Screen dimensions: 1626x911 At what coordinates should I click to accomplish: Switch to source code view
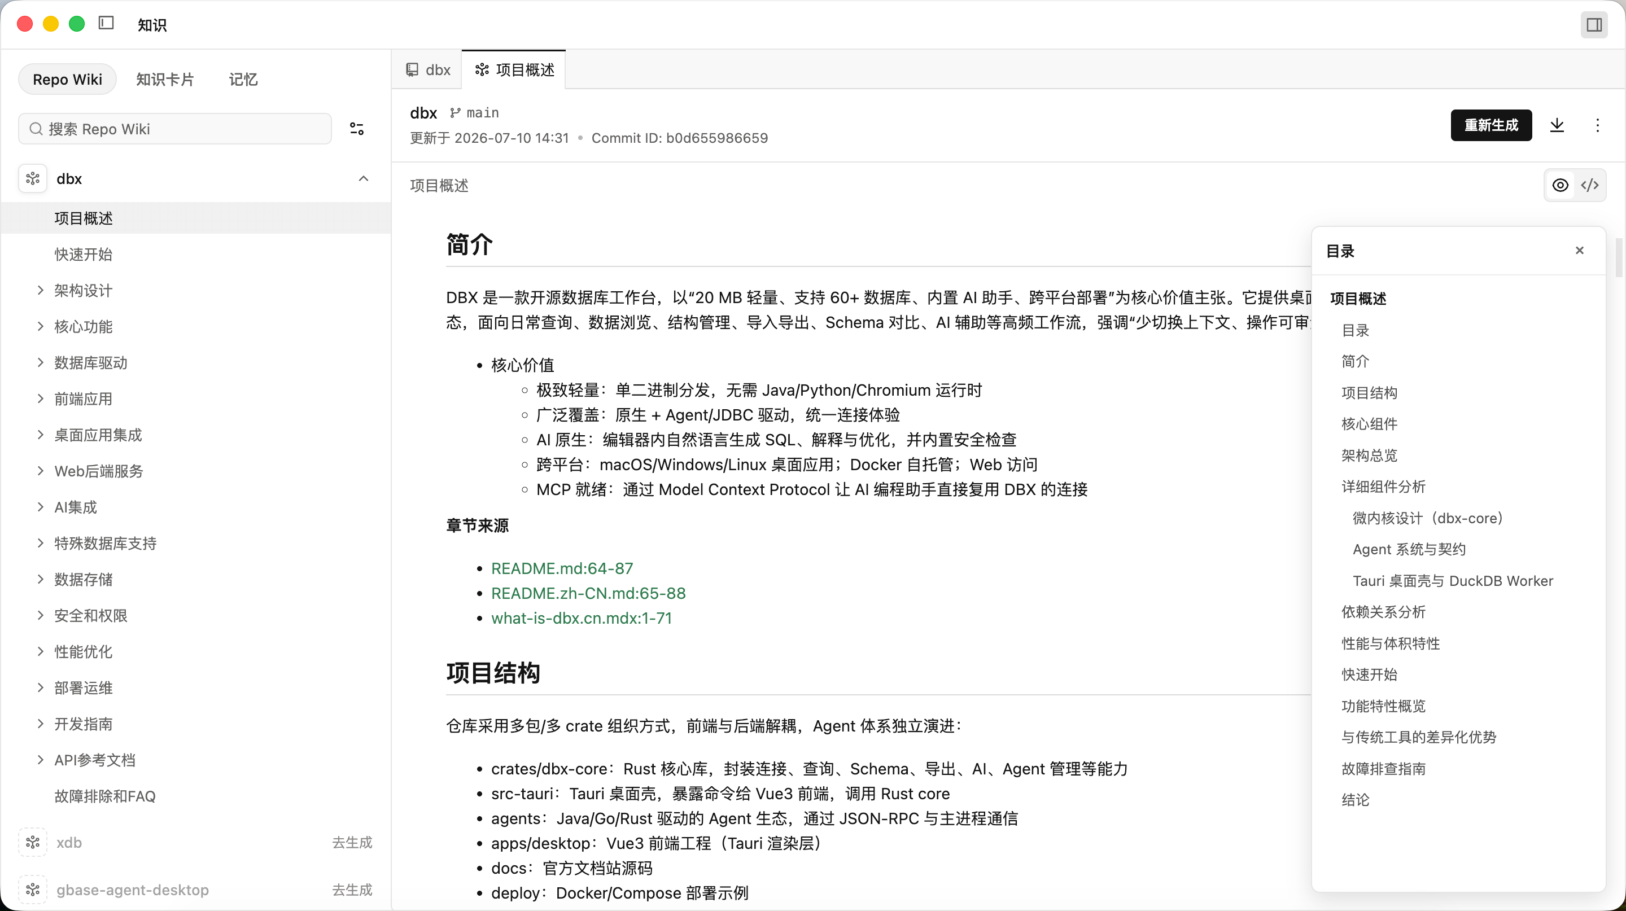click(x=1589, y=185)
